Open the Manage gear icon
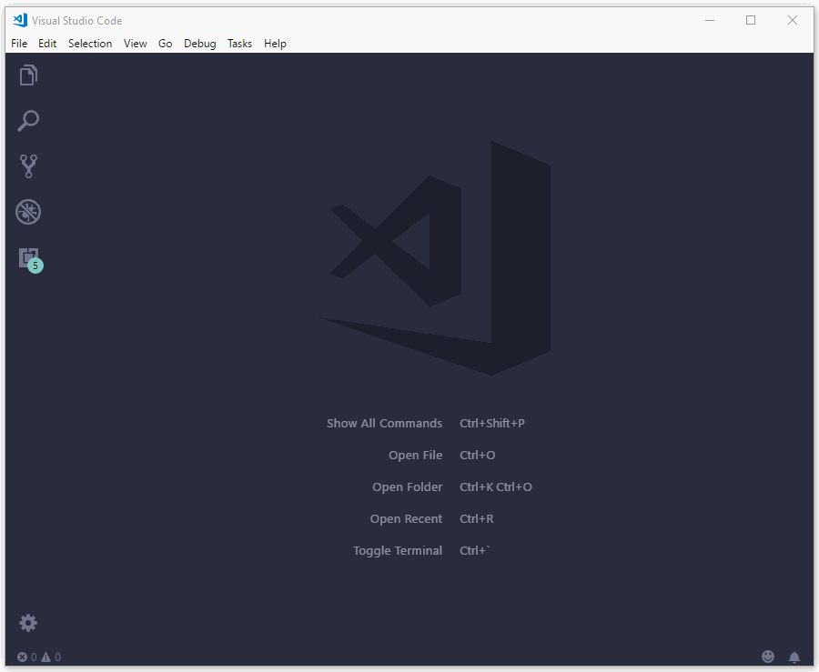Viewport: 819px width, 672px height. tap(28, 623)
